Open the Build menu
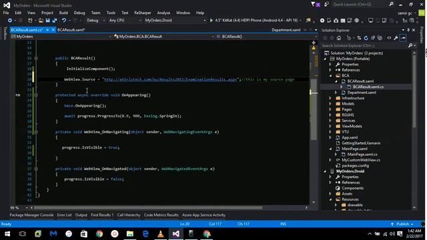Image resolution: width=427 pixels, height=240 pixels. [63, 13]
